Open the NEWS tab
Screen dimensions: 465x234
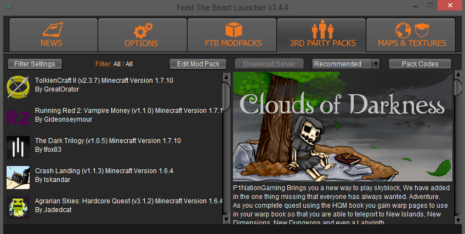(53, 35)
